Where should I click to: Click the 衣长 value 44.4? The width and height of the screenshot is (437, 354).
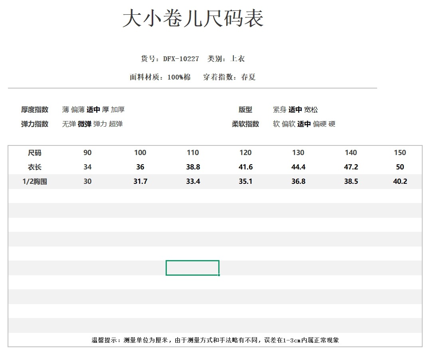point(298,167)
